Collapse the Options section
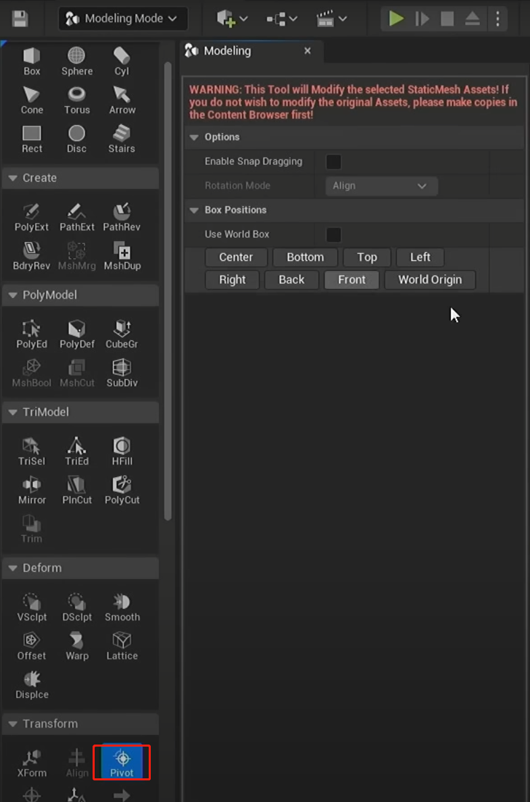530x802 pixels. pos(194,137)
